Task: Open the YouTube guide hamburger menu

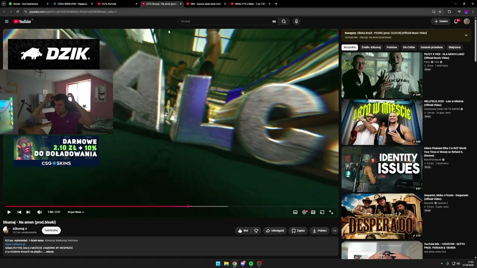Action: tap(7, 21)
